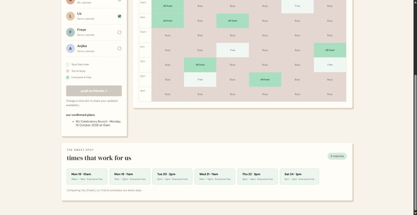Click the name 'Anjika' in the friends list
This screenshot has height=215, width=417.
point(82,46)
